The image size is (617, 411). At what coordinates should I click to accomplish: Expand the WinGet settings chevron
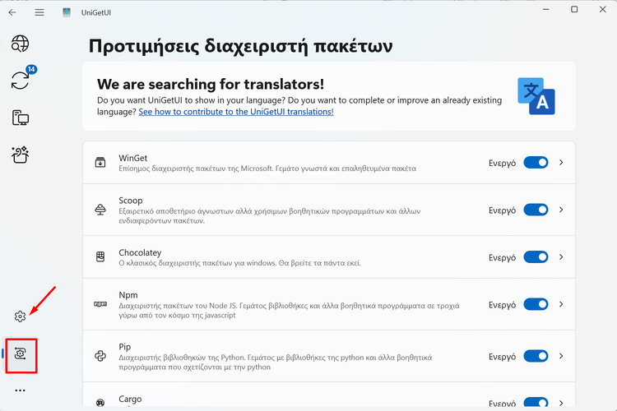click(561, 163)
